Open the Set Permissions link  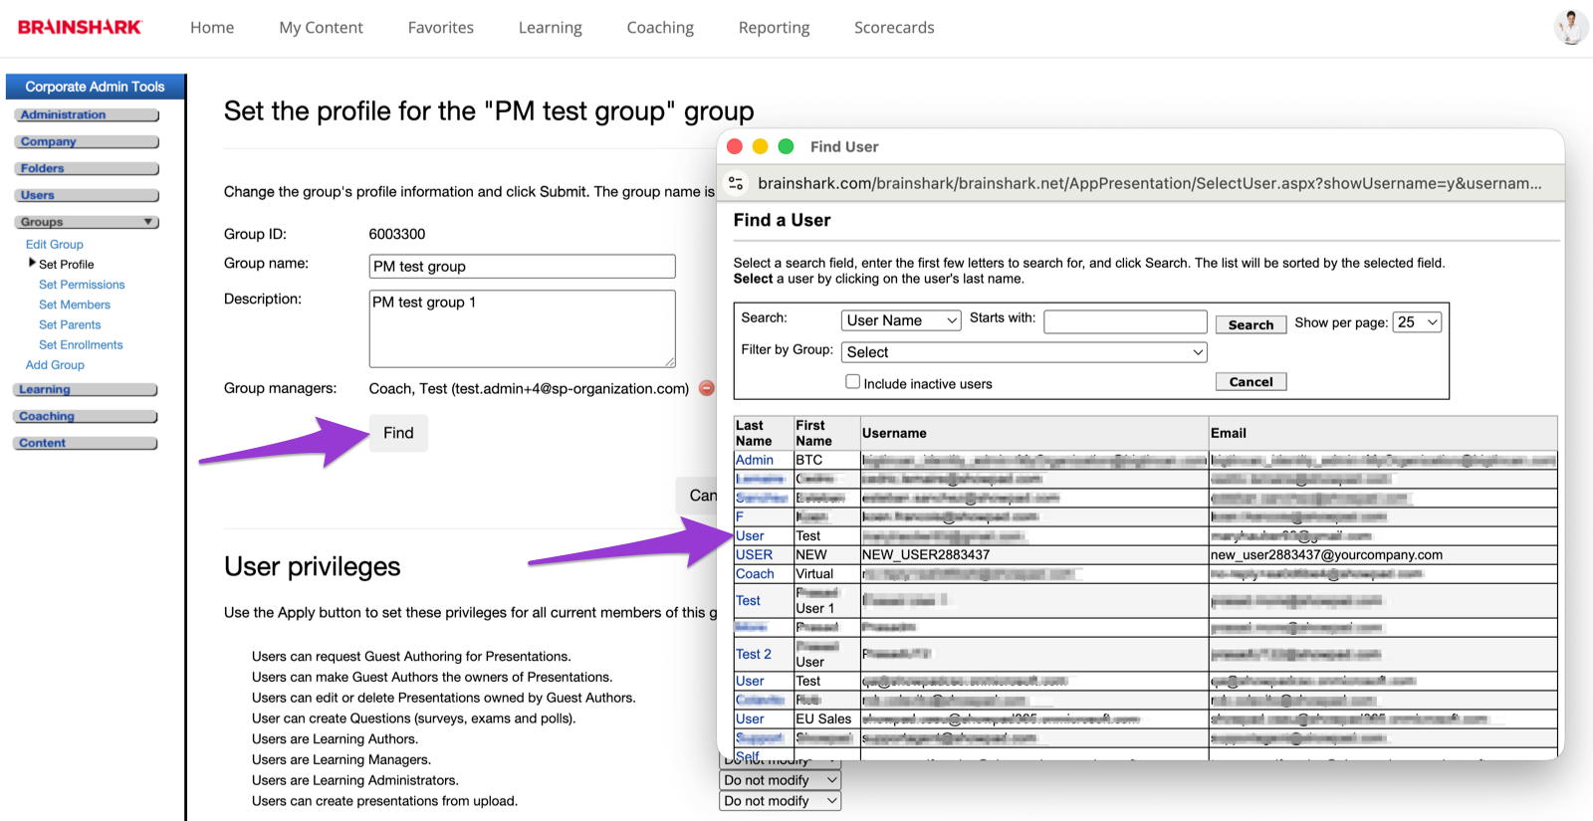(x=82, y=285)
